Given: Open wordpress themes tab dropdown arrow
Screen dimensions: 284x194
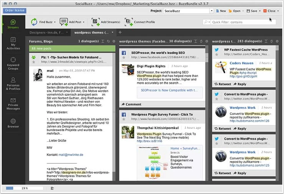Looking at the screenshot, I should click(112, 32).
